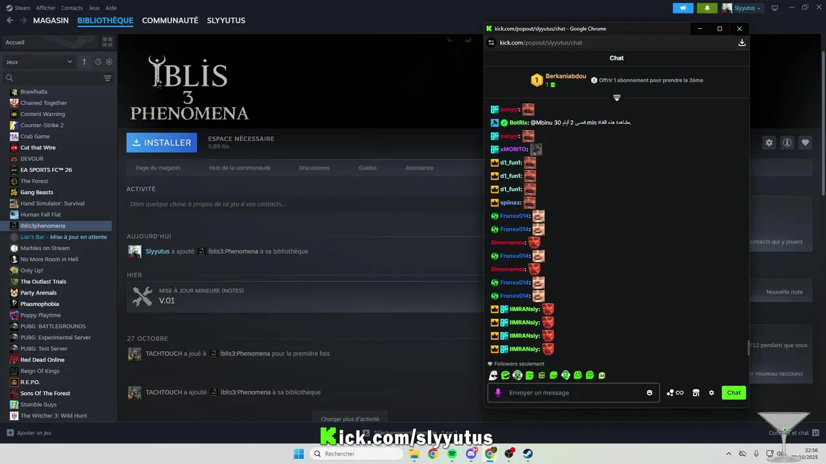This screenshot has height=464, width=826.
Task: Select Counter-Strike 2 in game list
Action: (42, 125)
